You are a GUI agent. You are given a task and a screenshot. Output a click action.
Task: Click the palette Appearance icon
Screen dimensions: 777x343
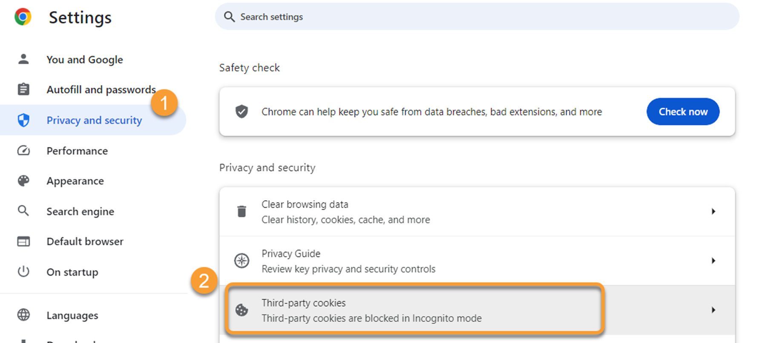click(x=23, y=181)
